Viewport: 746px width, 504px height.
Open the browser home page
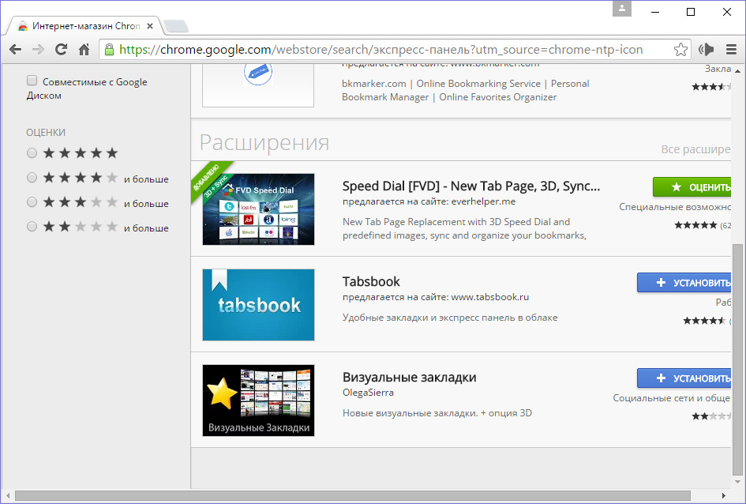tap(84, 49)
